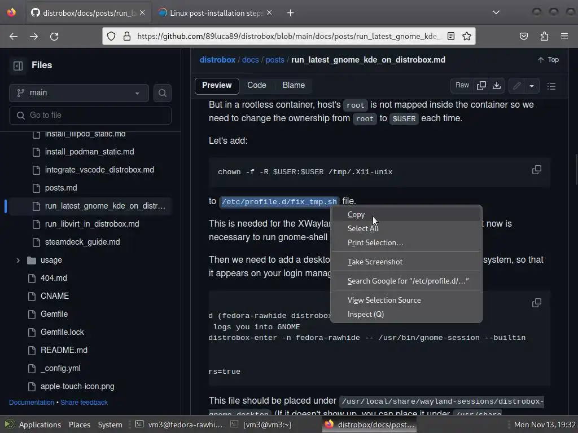Viewport: 578px width, 433px height.
Task: Open steamdeck_guide.md file
Action: 82,242
